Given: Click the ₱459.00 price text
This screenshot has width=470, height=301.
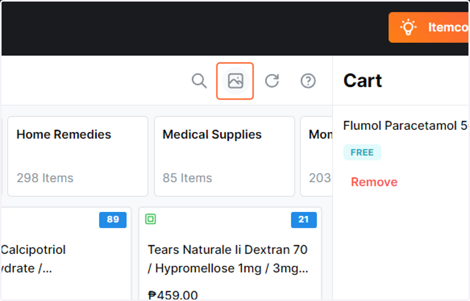Looking at the screenshot, I should (173, 295).
